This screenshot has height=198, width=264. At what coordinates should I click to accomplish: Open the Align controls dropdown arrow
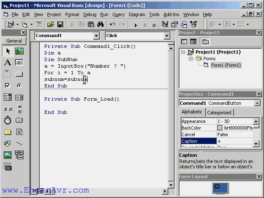[219, 25]
